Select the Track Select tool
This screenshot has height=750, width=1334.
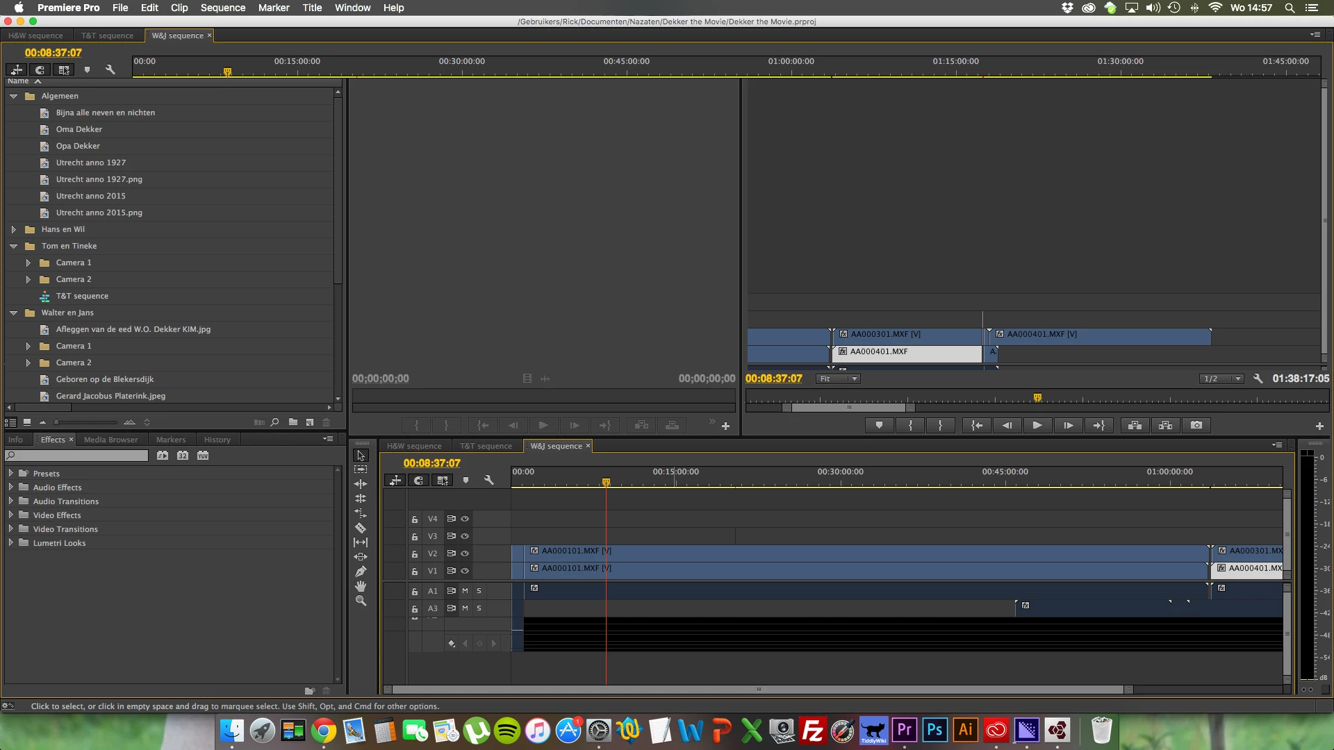click(x=361, y=469)
